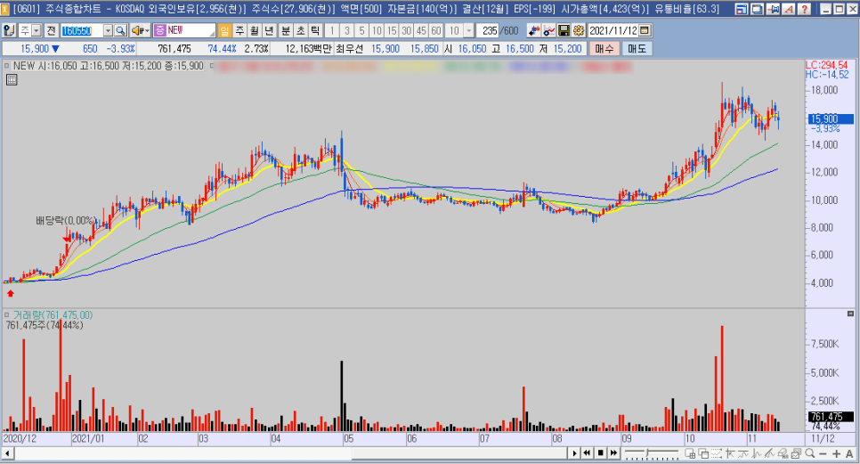Click the stock search magnifier icon

(121, 30)
